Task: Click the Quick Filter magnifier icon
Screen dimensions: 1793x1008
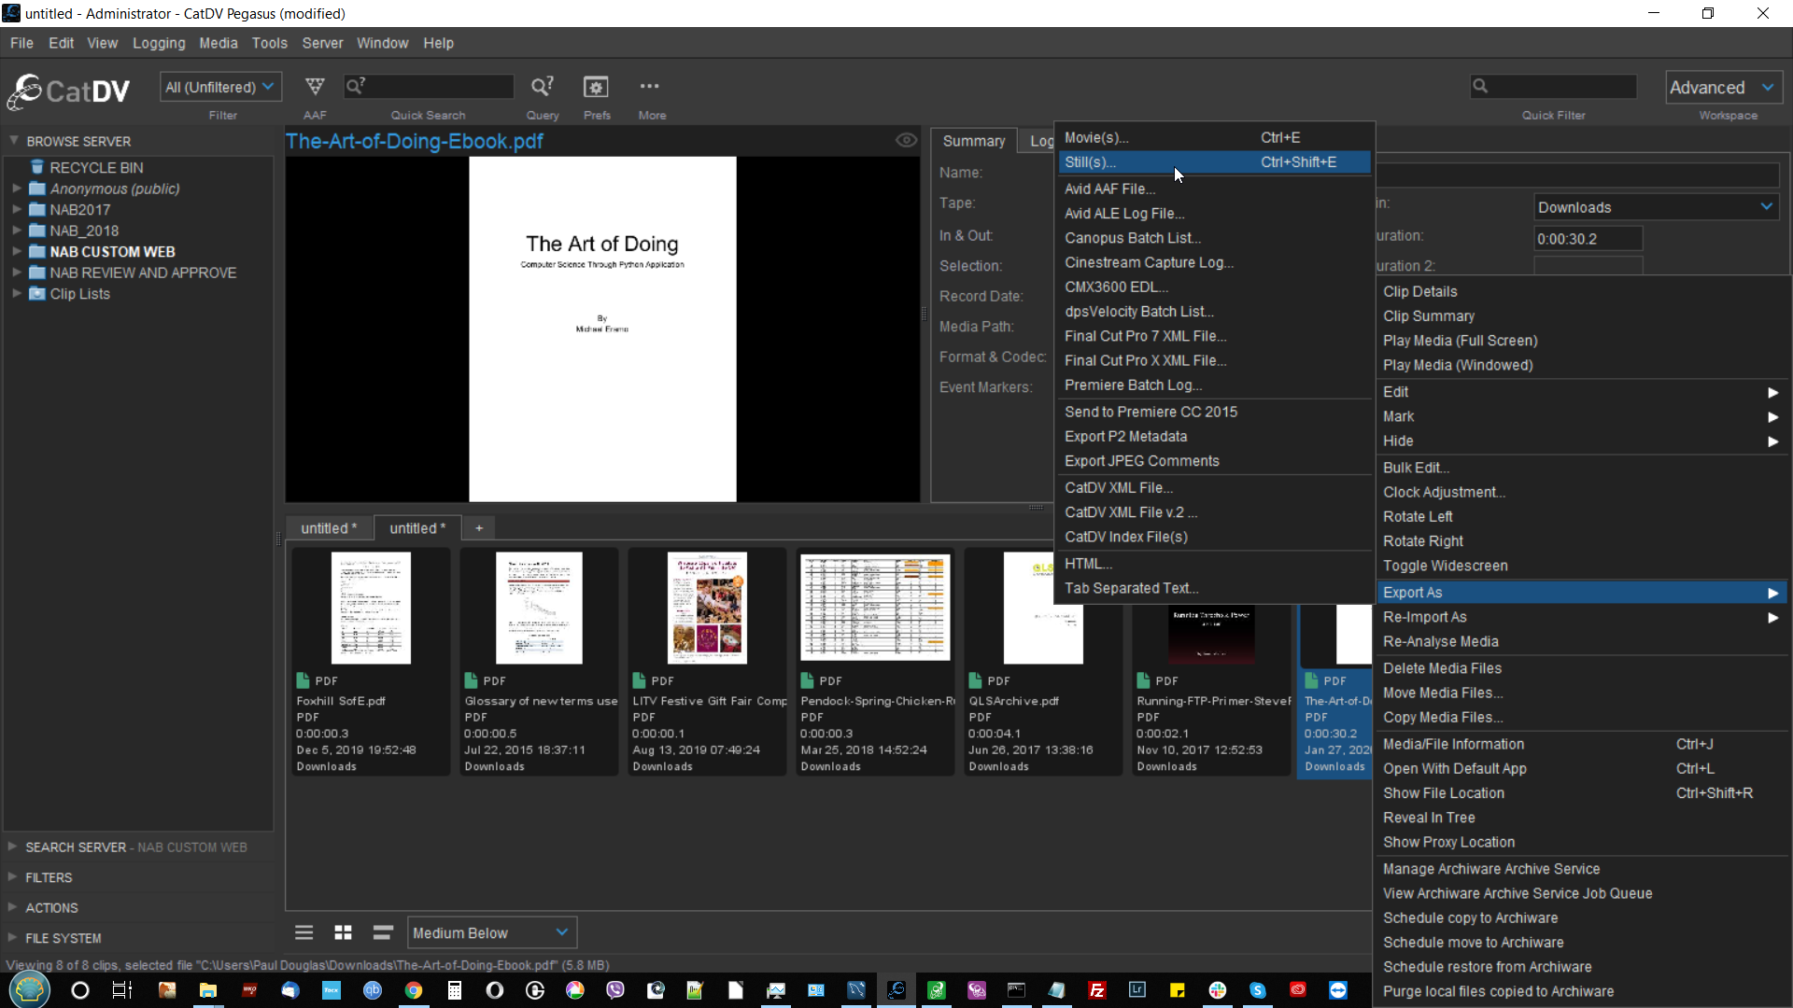Action: tap(1480, 87)
